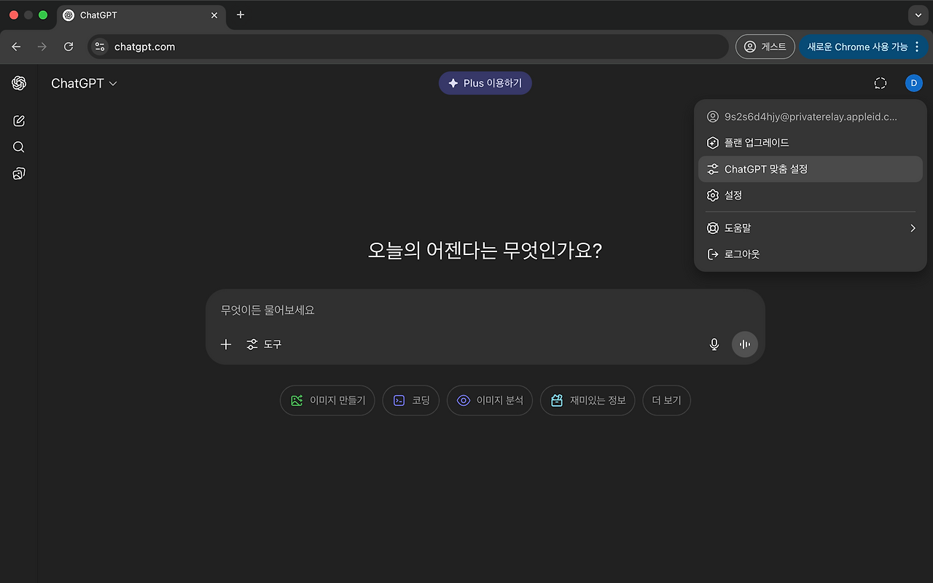Attach a file with the plus icon
This screenshot has height=583, width=933.
click(226, 344)
